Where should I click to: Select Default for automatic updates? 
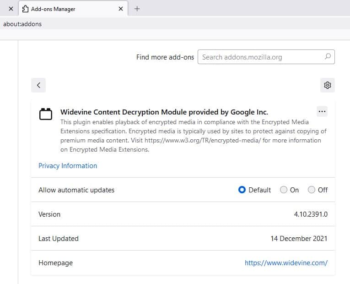242,190
